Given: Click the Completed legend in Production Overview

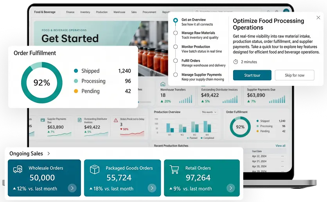Looking at the screenshot, I should coord(207,138).
